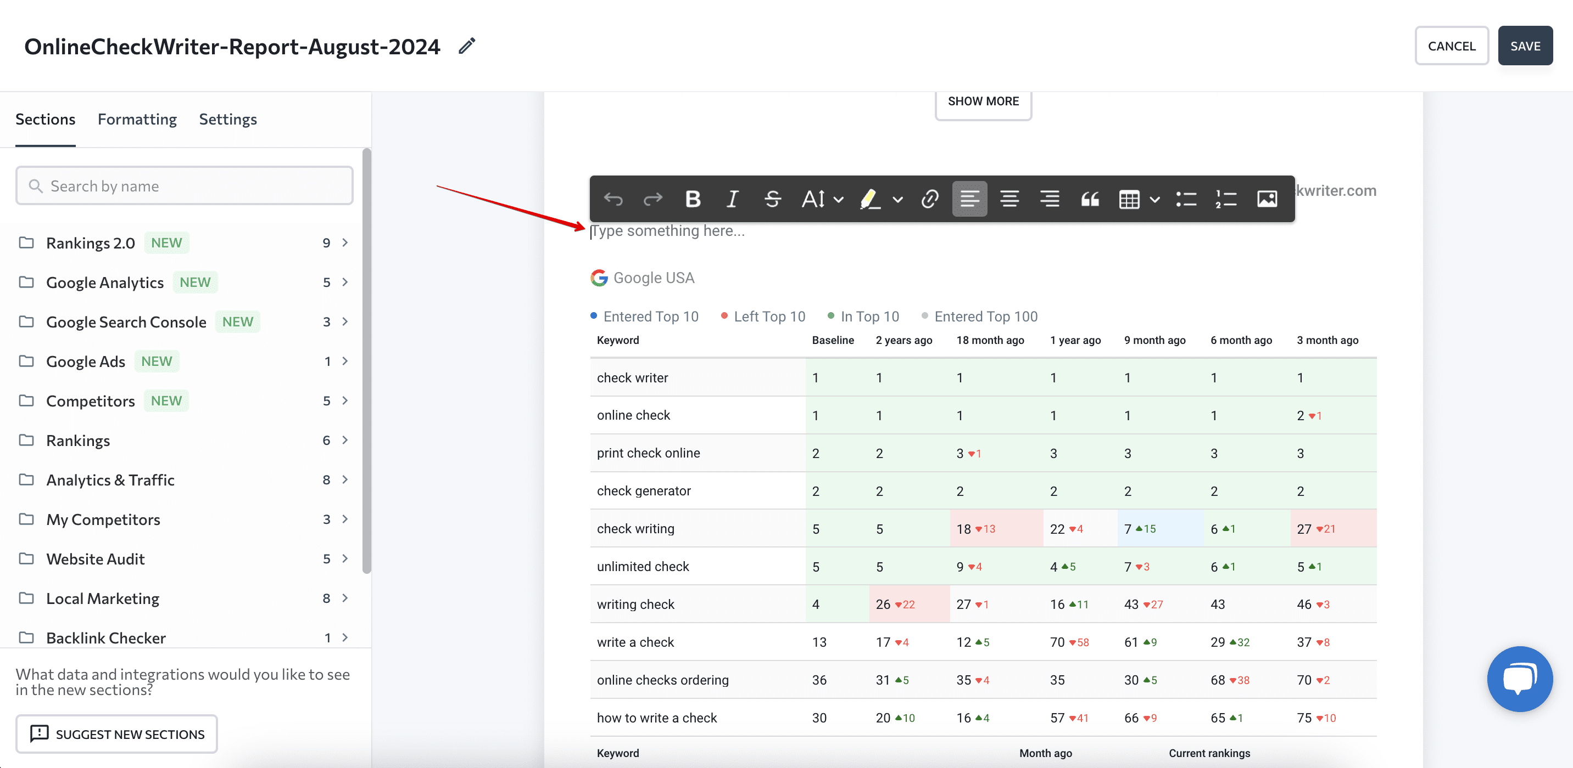Open font size dropdown arrow
The width and height of the screenshot is (1573, 768).
(839, 200)
